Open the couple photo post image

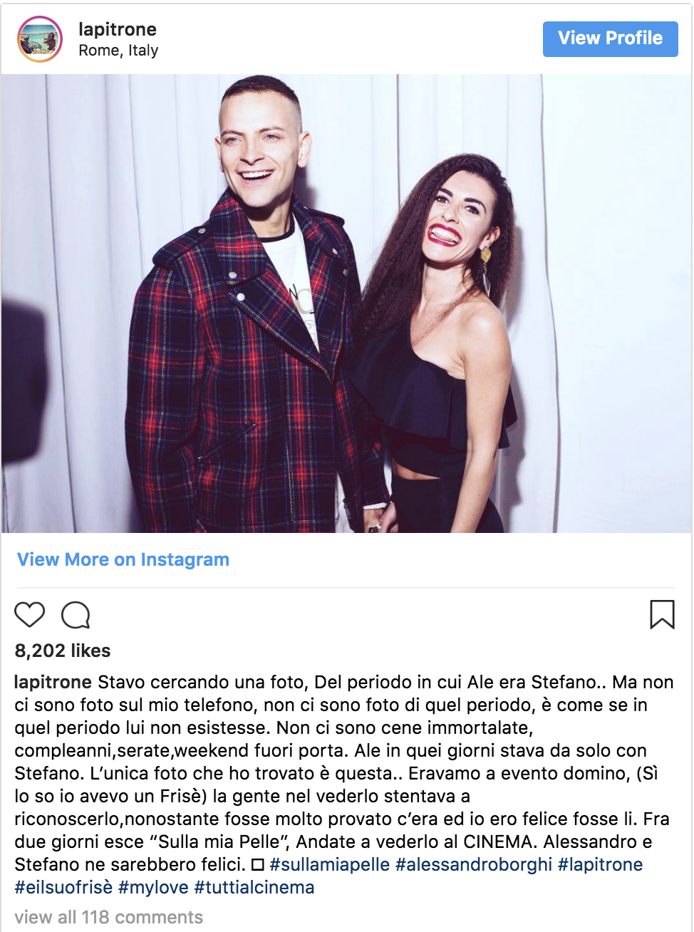[x=346, y=304]
